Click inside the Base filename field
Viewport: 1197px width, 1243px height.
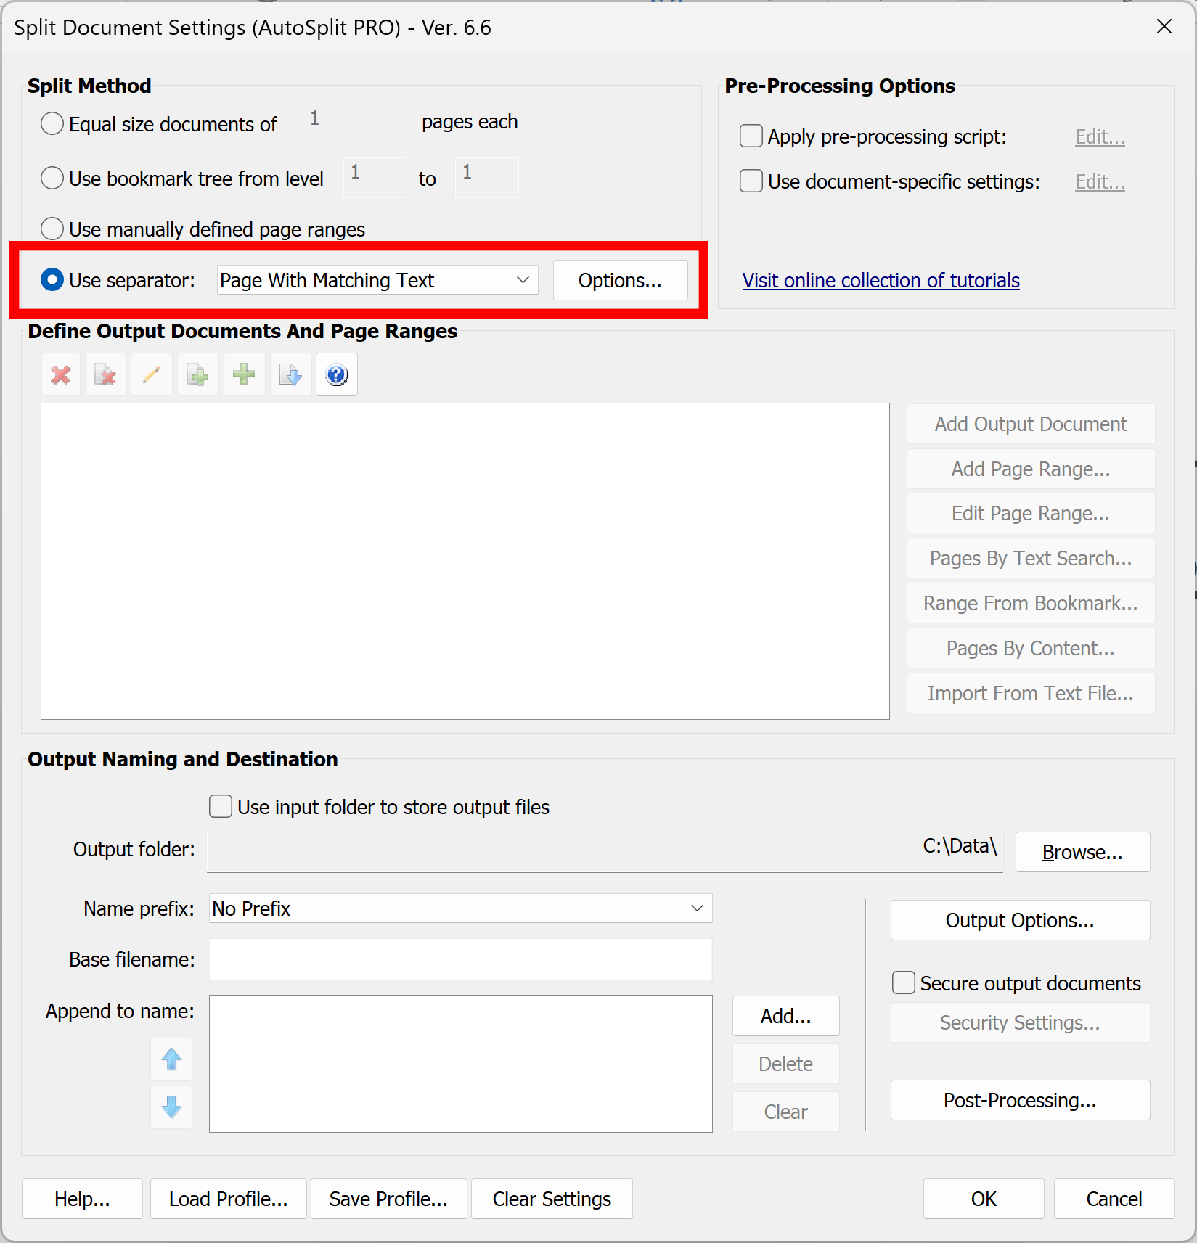(460, 959)
